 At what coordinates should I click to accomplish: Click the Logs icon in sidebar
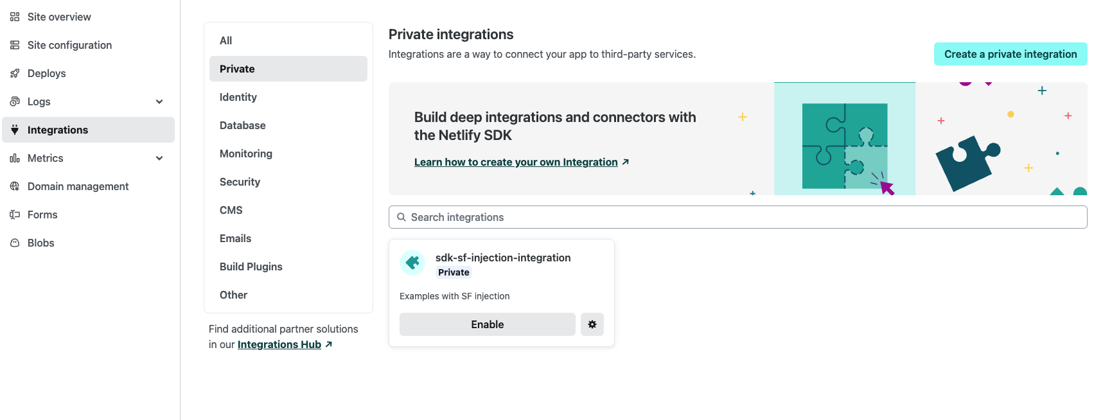[x=15, y=101]
